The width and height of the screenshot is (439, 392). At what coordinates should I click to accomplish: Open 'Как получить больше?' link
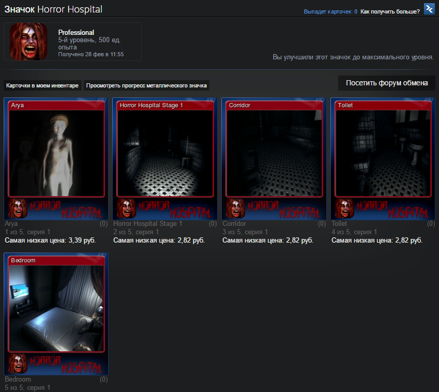click(x=390, y=11)
